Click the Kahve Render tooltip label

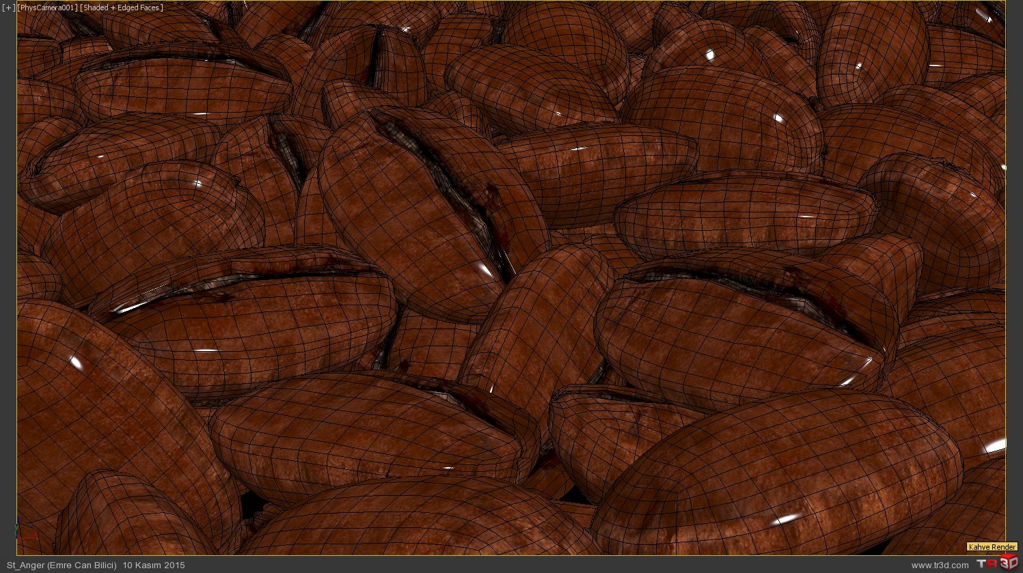pyautogui.click(x=992, y=547)
